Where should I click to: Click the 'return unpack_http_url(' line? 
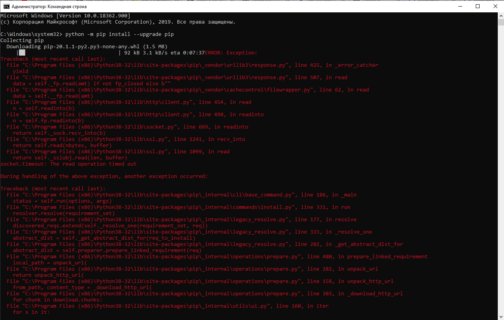(48, 275)
